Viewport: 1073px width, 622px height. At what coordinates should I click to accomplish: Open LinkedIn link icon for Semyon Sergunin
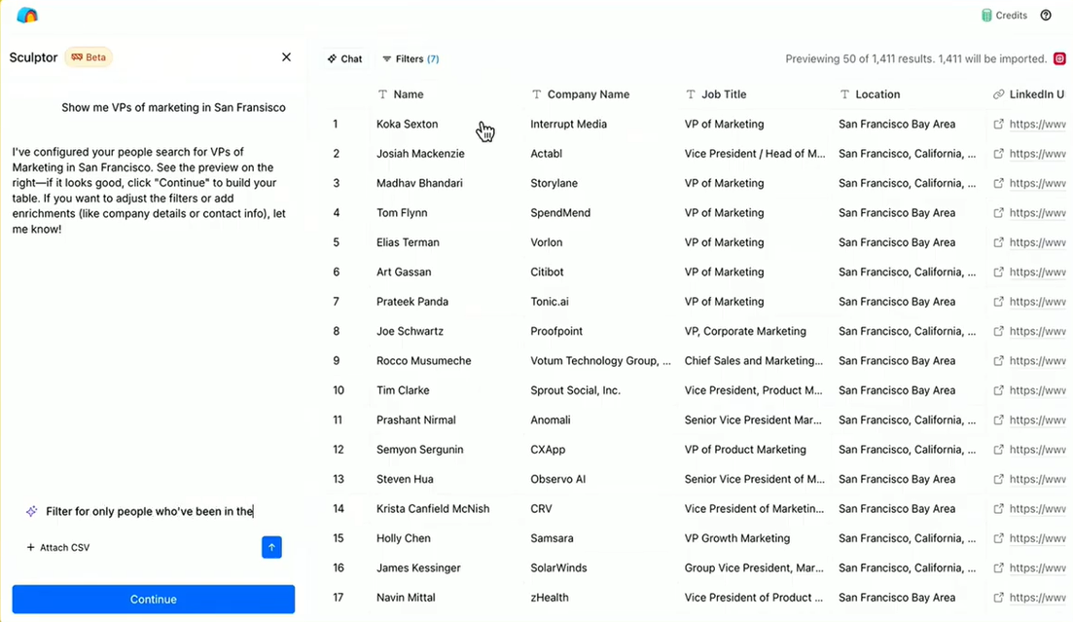998,450
